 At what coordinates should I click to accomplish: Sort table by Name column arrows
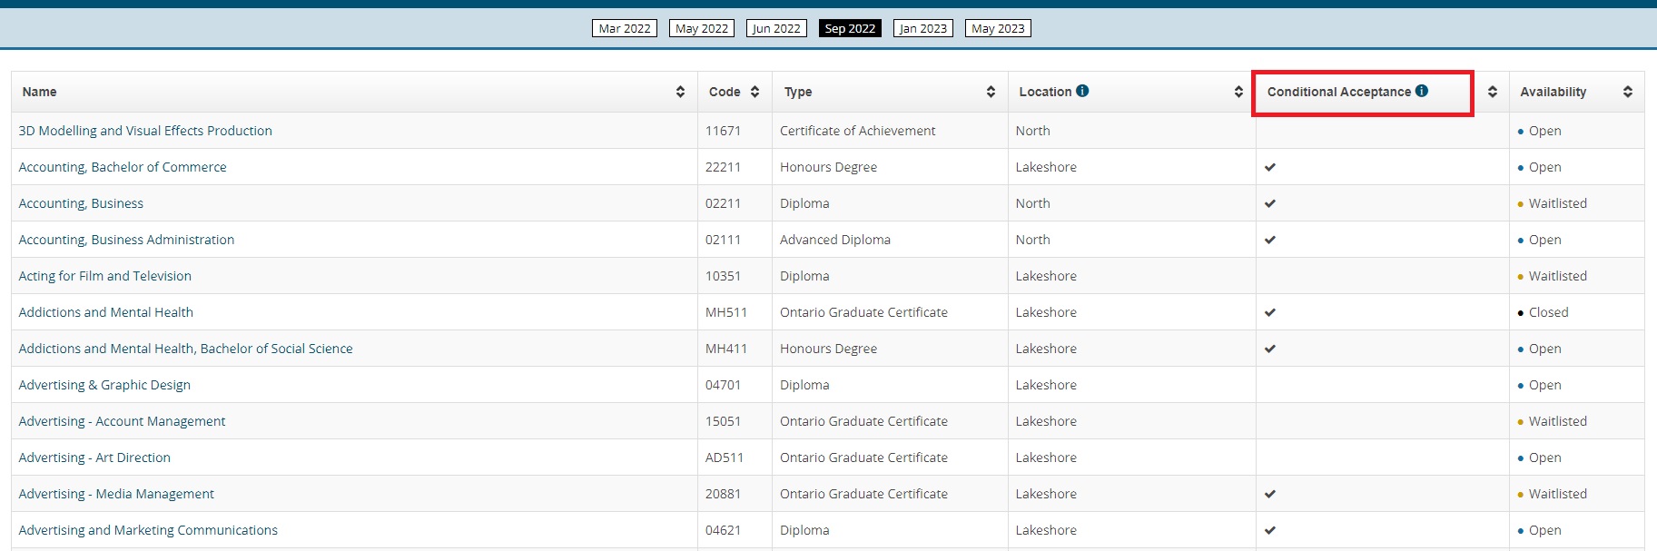pyautogui.click(x=680, y=92)
